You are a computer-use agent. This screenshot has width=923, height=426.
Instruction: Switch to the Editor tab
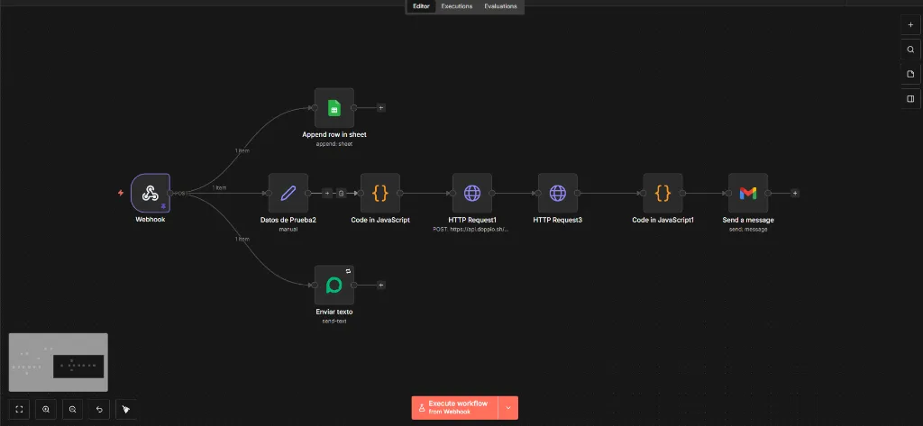pyautogui.click(x=422, y=6)
